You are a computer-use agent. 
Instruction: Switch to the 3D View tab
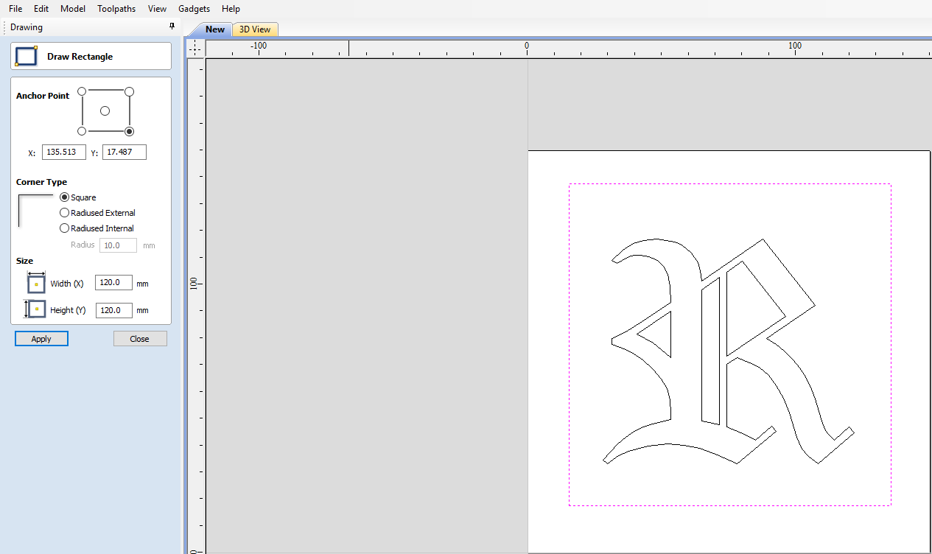pos(254,29)
